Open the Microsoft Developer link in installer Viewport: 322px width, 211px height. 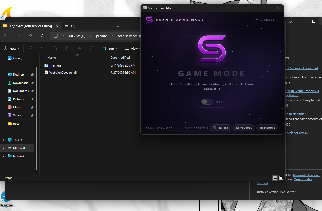pyautogui.click(x=307, y=175)
